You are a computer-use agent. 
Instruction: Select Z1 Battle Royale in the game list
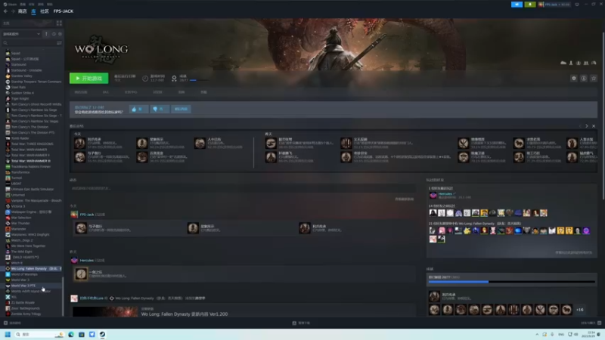click(23, 303)
